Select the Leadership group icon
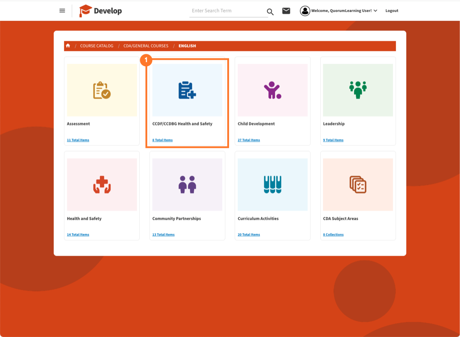Viewport: 460px width, 337px height. 357,90
